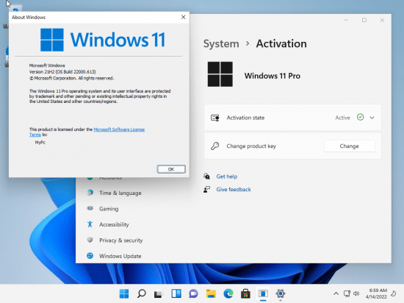Click the Windows Update sync icon
This screenshot has width=404, height=303.
[90, 255]
